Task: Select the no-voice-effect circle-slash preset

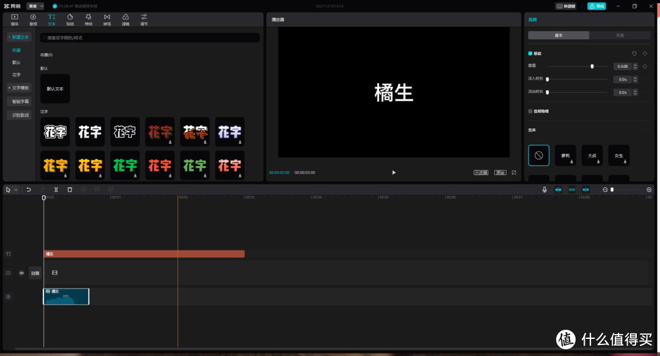Action: click(x=539, y=155)
